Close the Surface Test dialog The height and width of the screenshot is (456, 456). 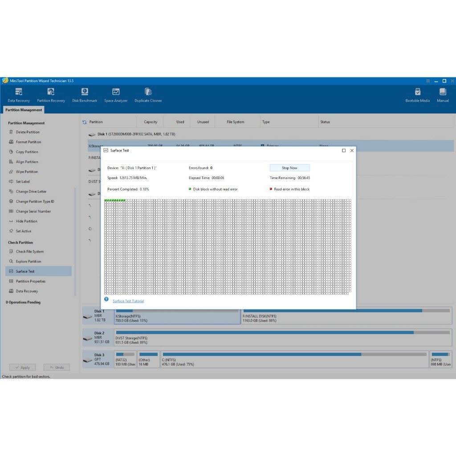pos(352,151)
